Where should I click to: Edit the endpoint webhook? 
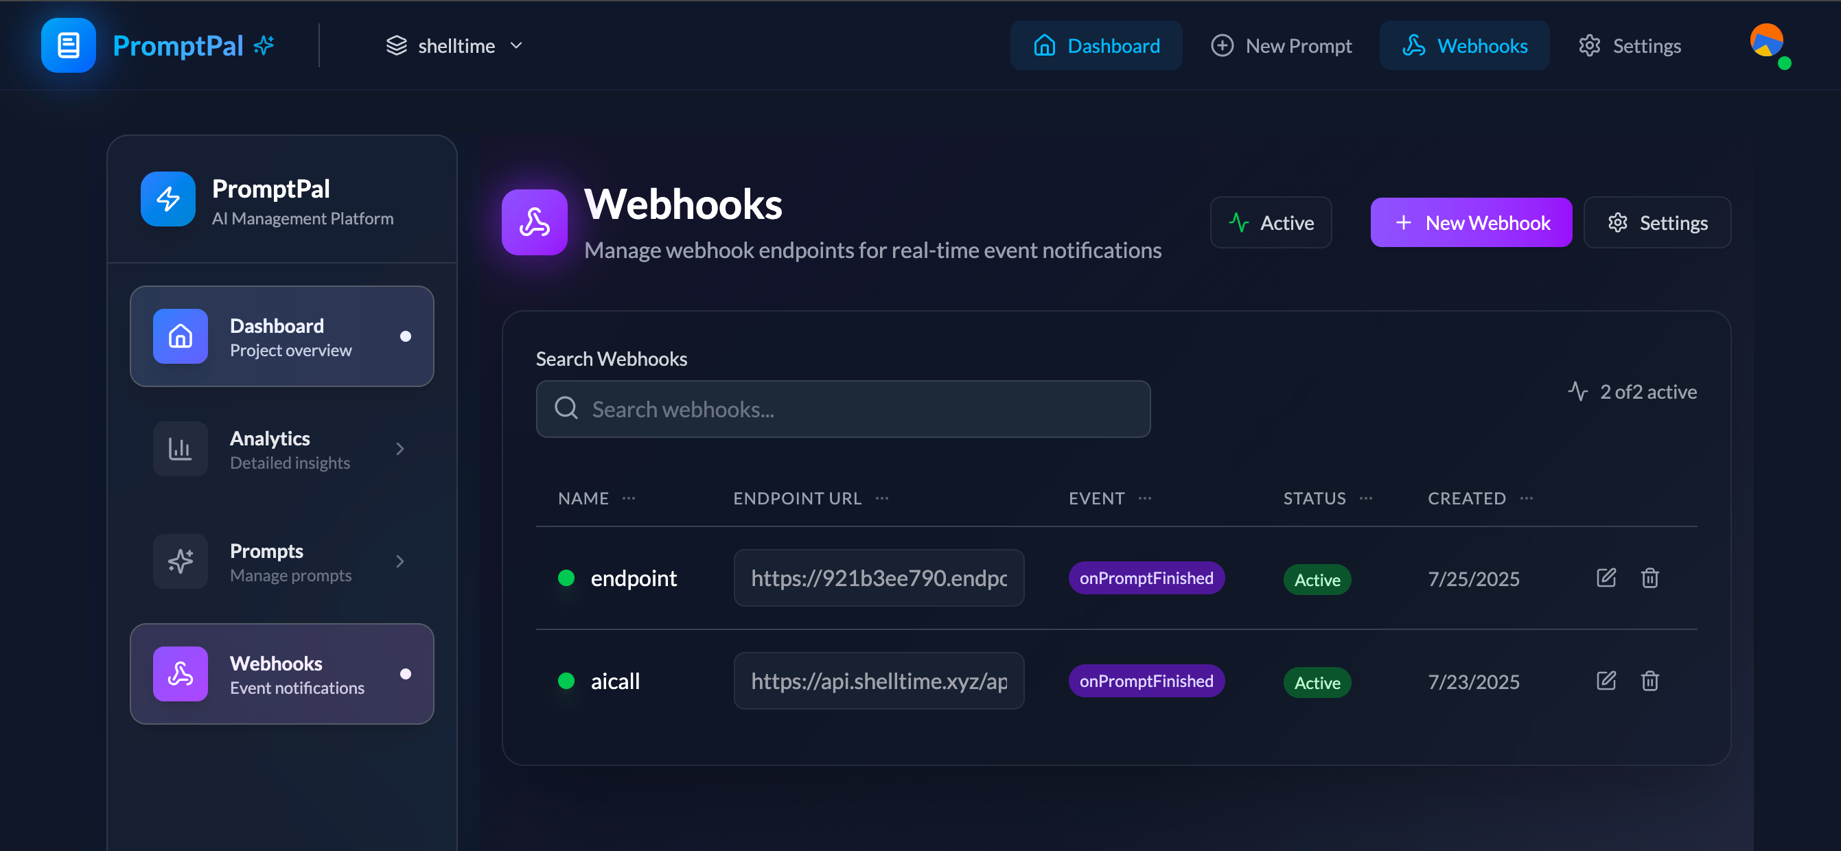click(1606, 577)
